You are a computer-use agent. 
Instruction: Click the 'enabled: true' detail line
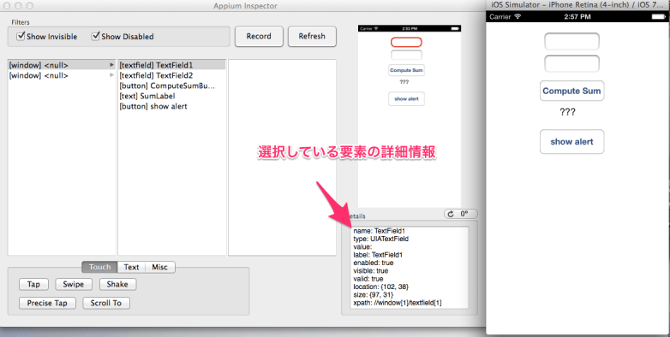click(x=374, y=263)
